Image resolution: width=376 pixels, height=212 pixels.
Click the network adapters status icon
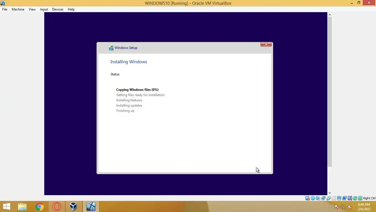pos(323,198)
